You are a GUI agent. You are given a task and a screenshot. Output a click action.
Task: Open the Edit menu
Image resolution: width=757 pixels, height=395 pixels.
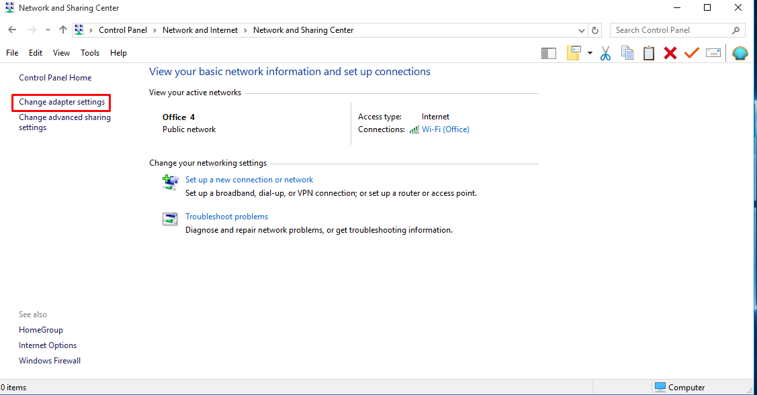35,53
